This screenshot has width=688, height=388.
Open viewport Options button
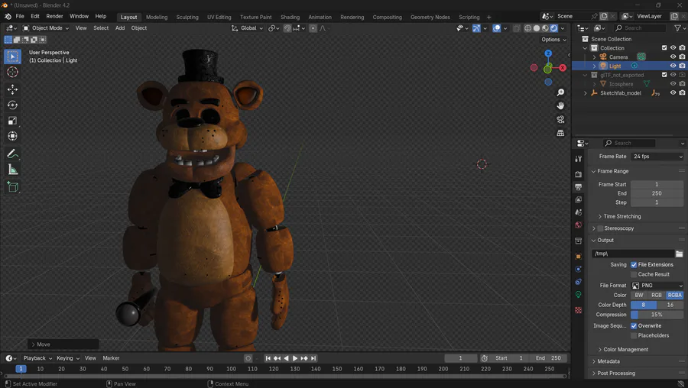(x=553, y=40)
